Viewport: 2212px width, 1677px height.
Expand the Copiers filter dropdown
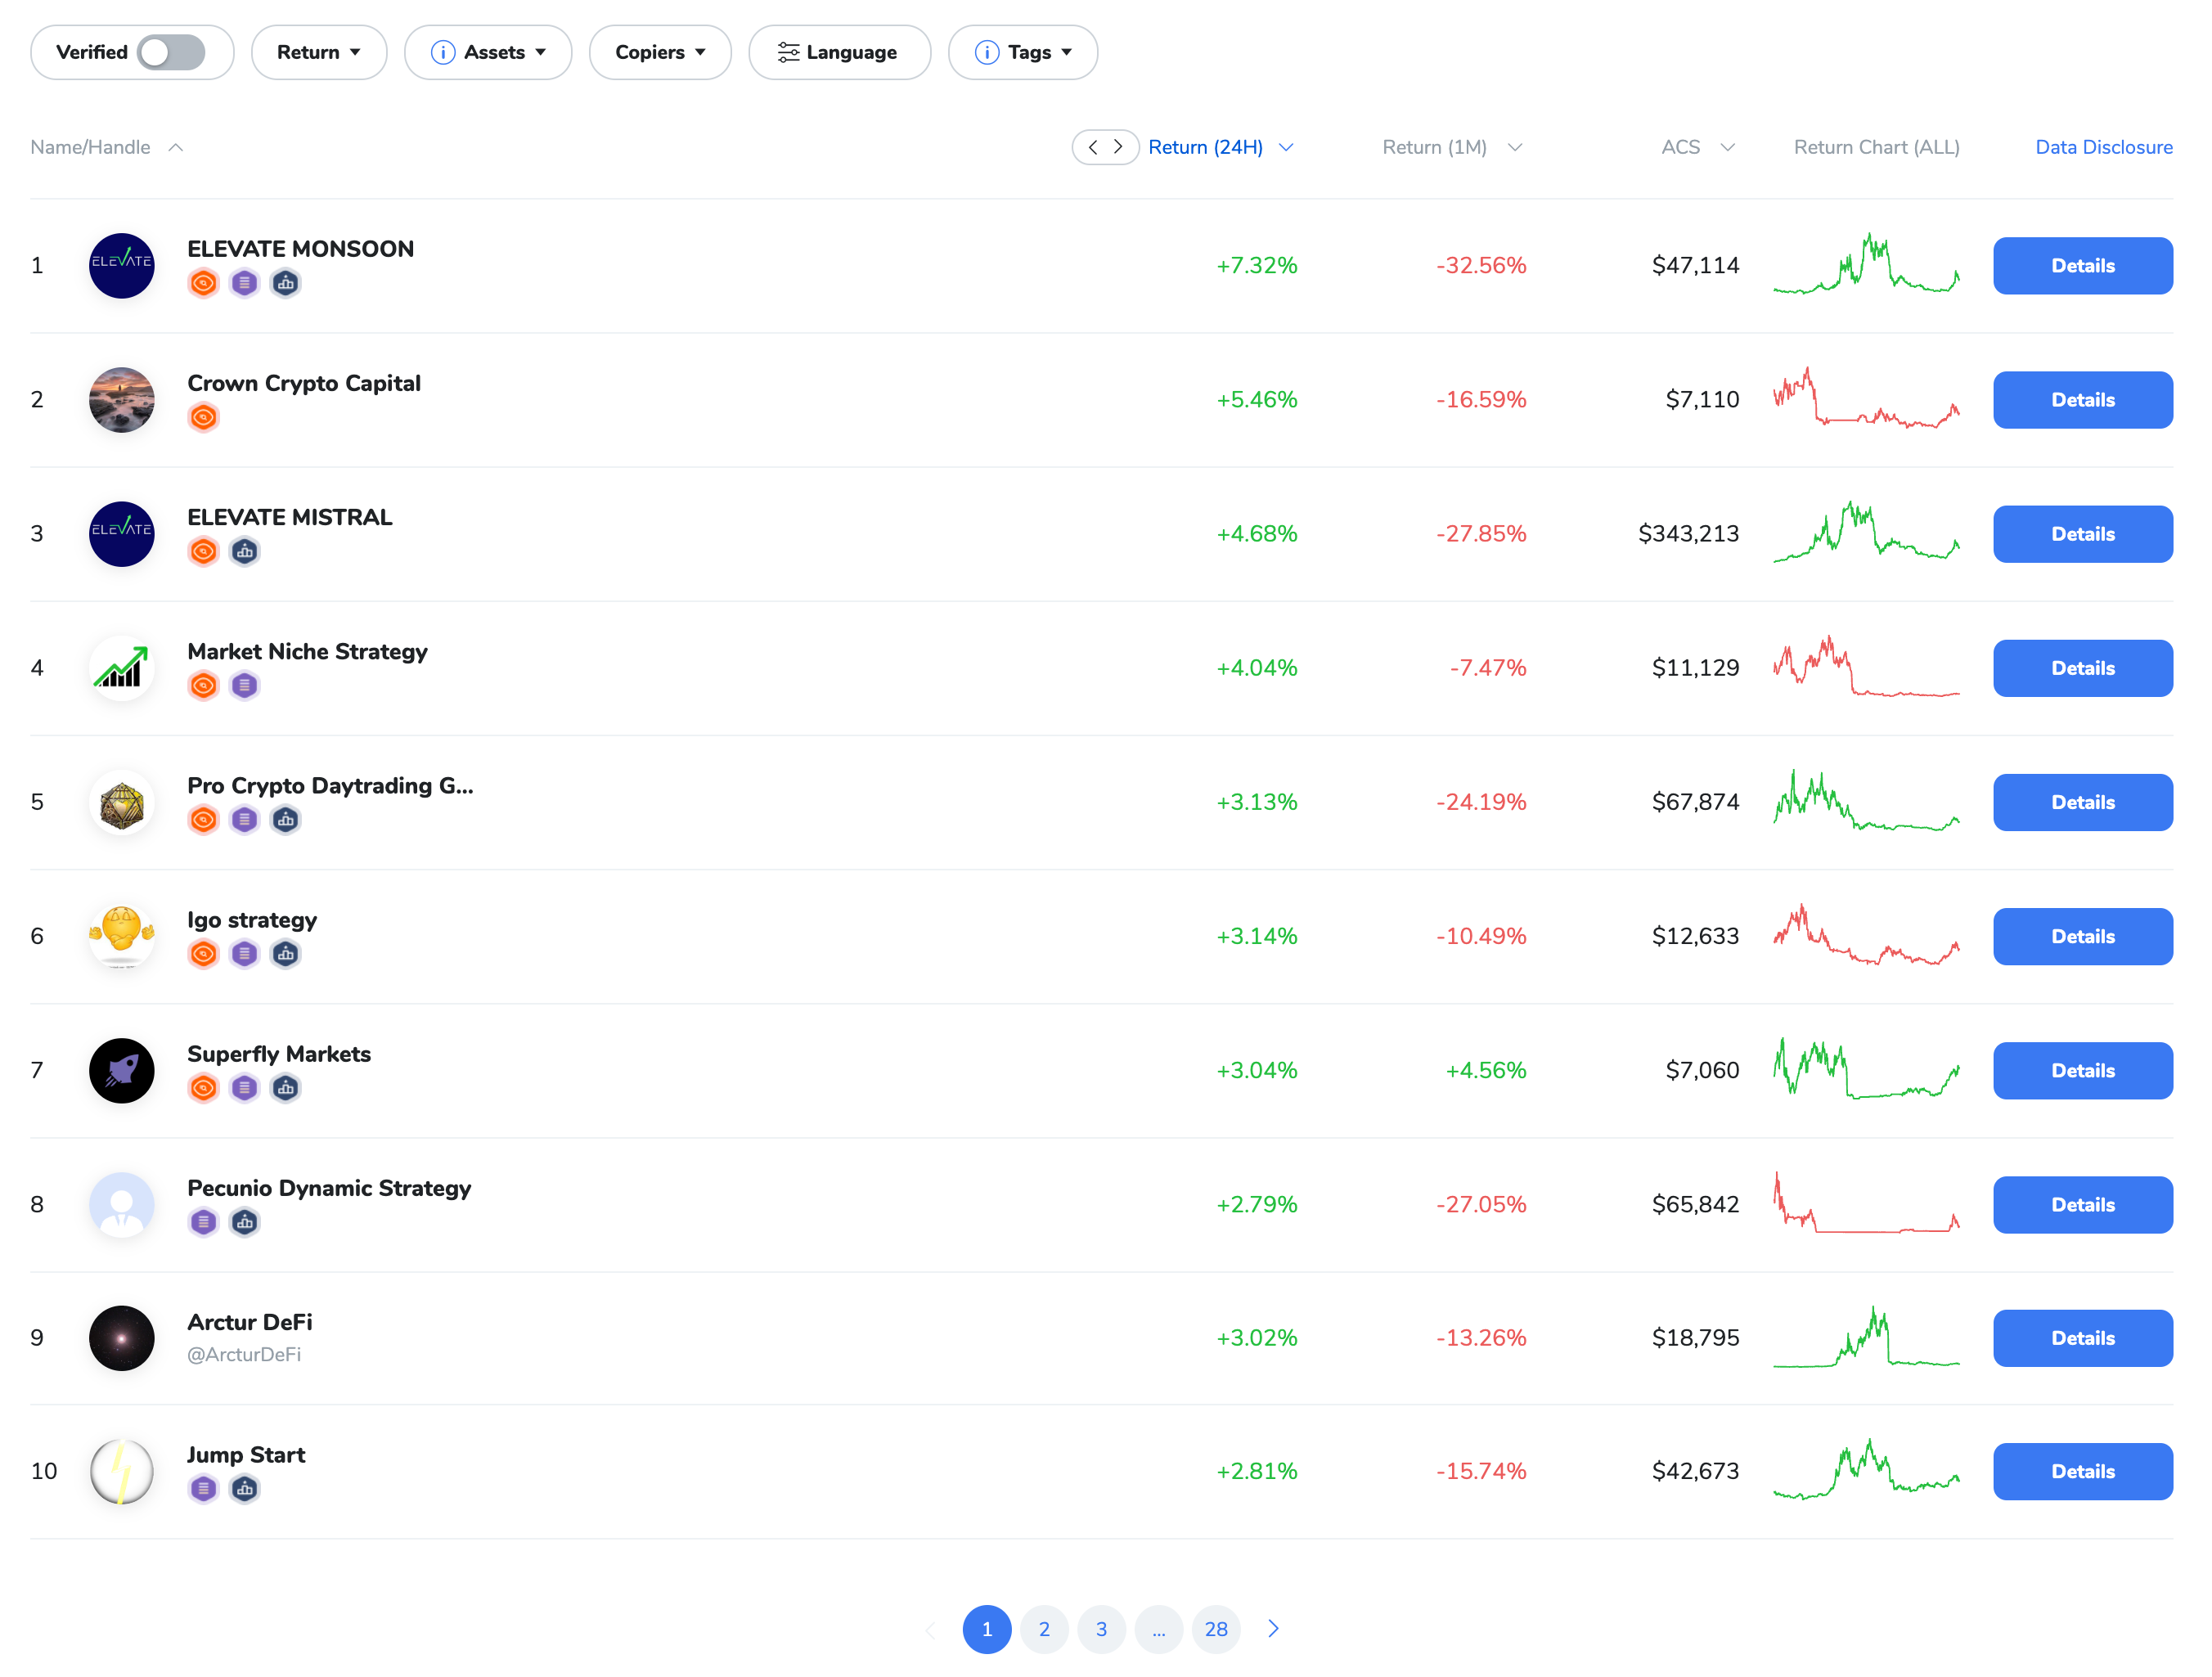coord(660,52)
